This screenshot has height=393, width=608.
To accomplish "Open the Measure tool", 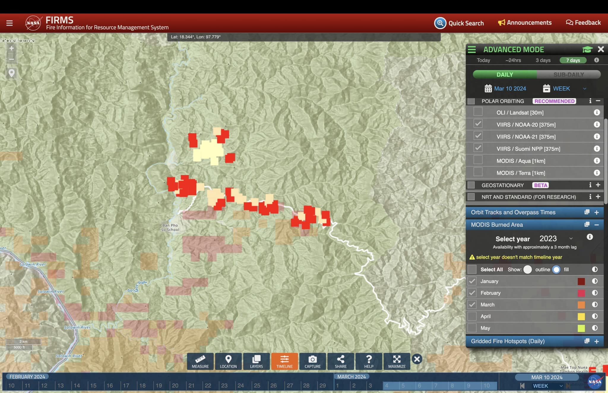I will [200, 361].
